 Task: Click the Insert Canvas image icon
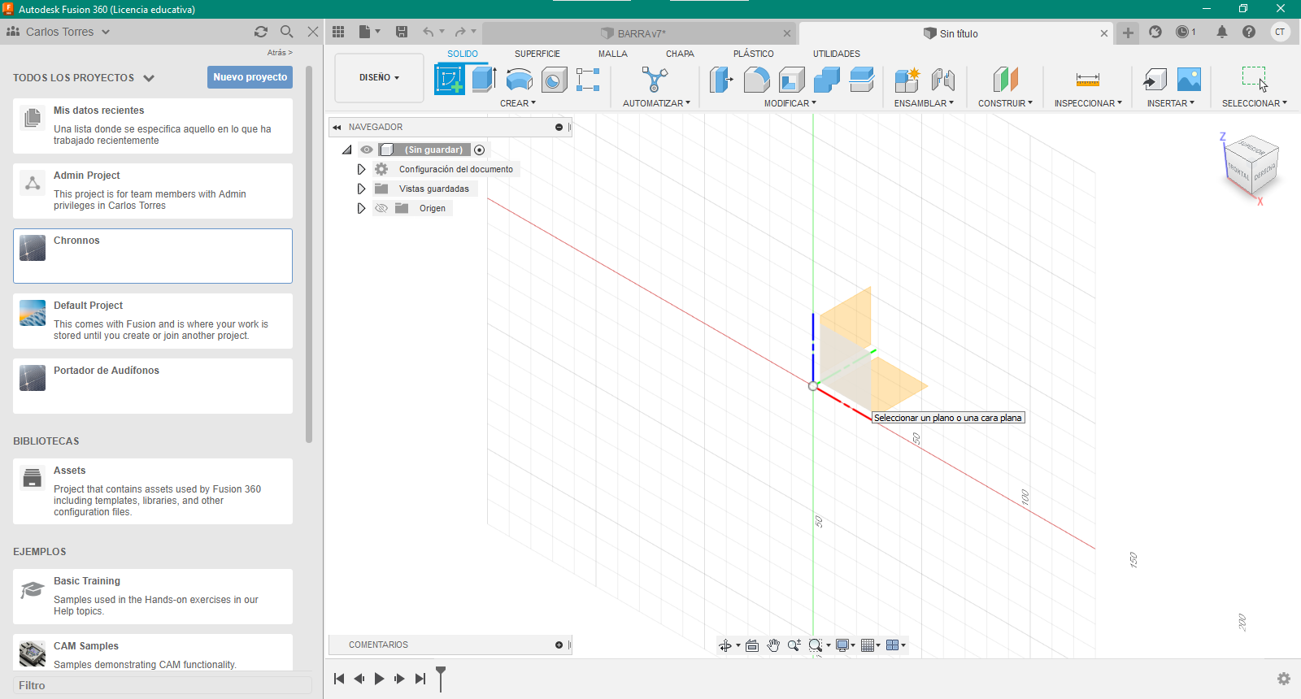pyautogui.click(x=1189, y=80)
